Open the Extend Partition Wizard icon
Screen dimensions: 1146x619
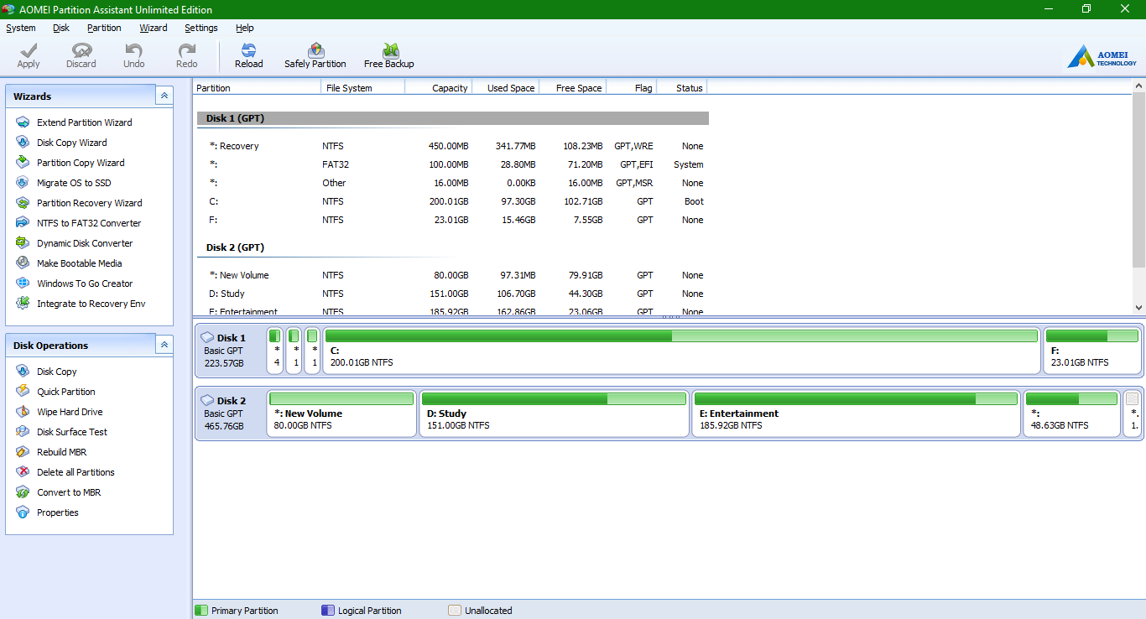(23, 122)
